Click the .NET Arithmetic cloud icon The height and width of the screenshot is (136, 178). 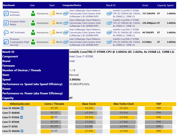click(x=6, y=33)
